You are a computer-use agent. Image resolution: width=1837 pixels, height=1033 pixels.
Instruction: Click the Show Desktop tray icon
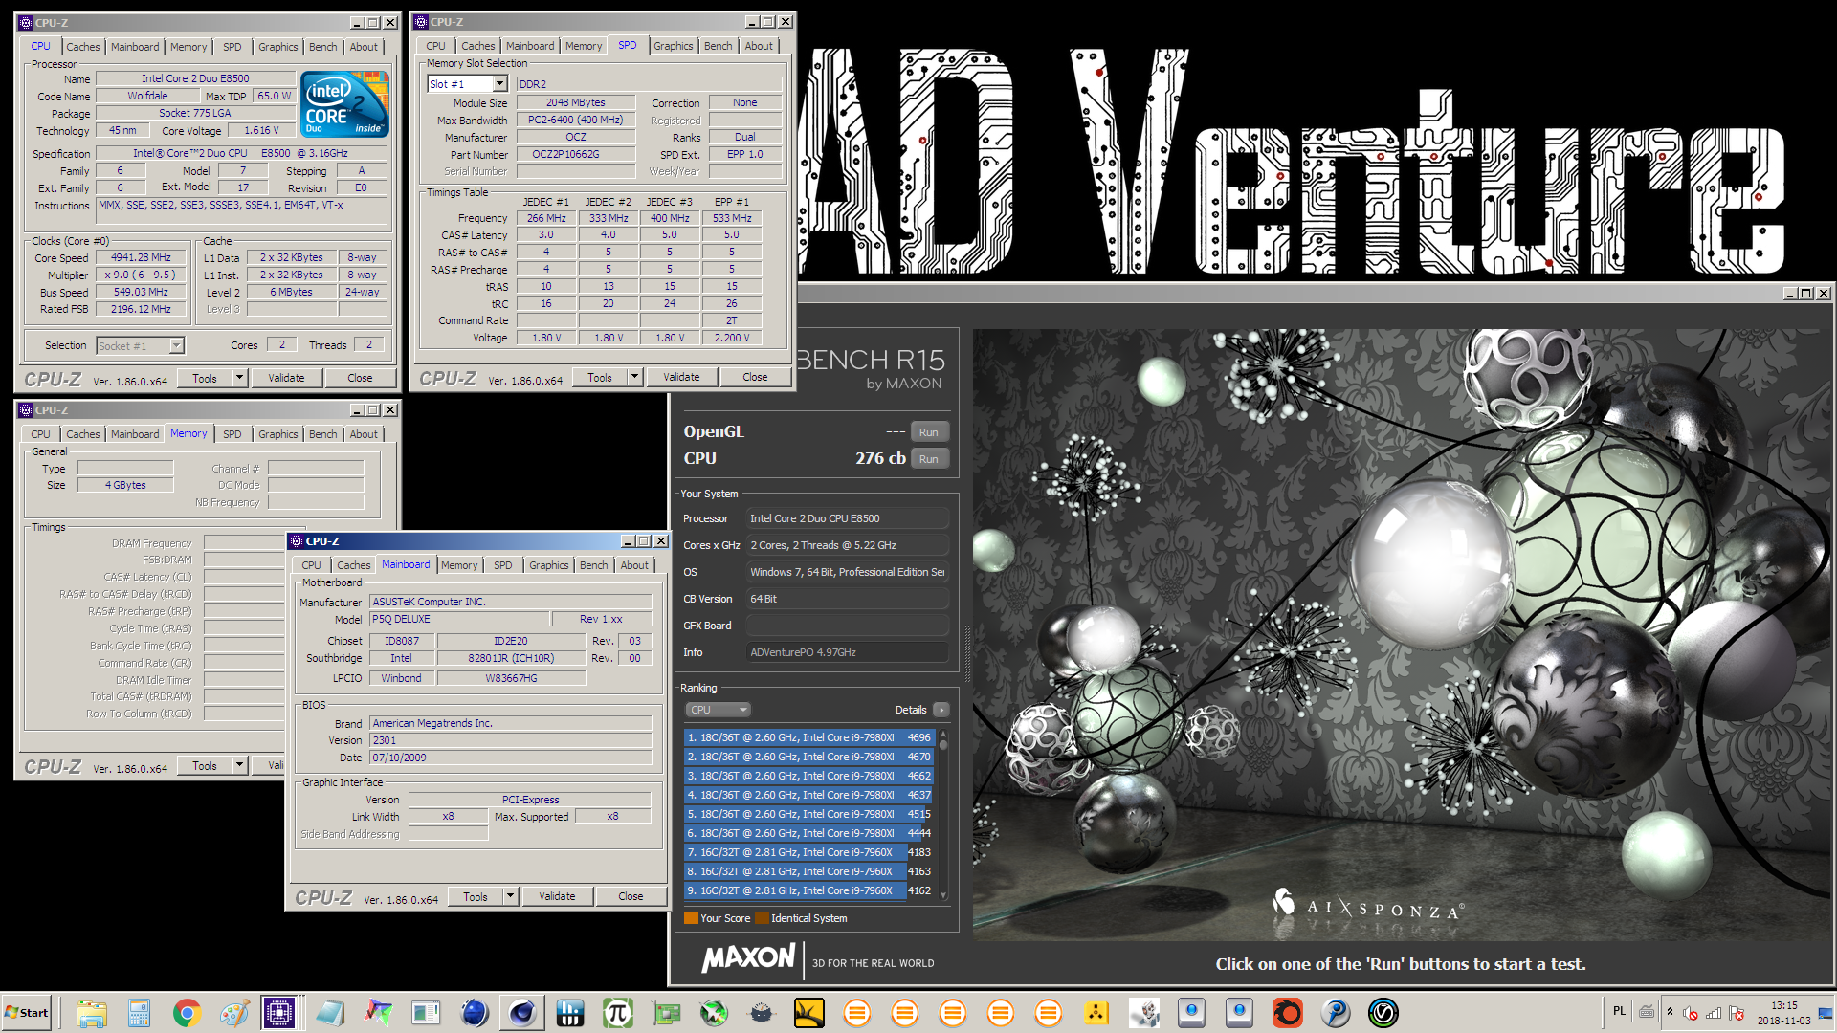click(x=1826, y=1013)
